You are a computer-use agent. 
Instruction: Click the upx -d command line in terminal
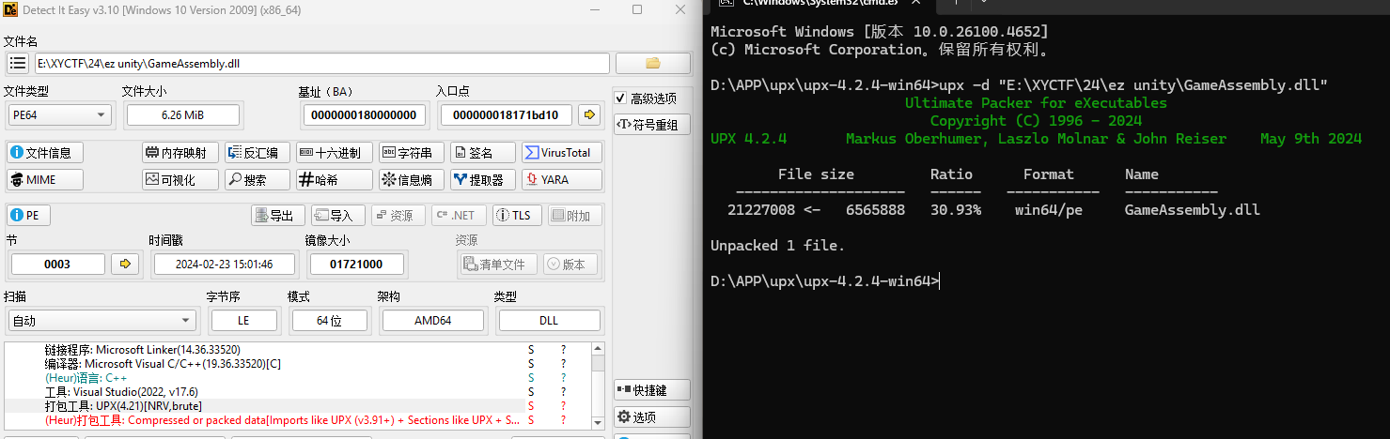[x=1019, y=85]
